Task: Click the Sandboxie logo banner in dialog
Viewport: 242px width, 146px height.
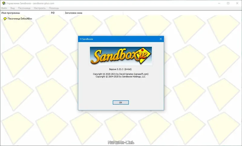Action: pos(121,56)
